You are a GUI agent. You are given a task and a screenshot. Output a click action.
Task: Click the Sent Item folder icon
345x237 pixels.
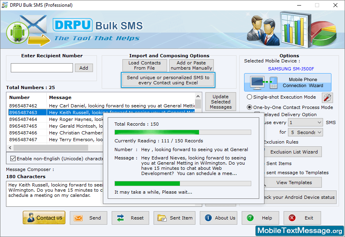tap(162, 218)
